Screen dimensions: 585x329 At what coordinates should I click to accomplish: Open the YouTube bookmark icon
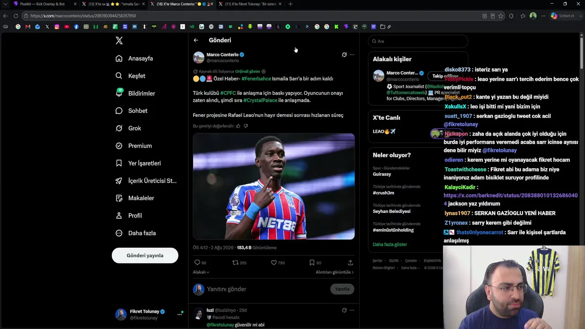[x=67, y=27]
